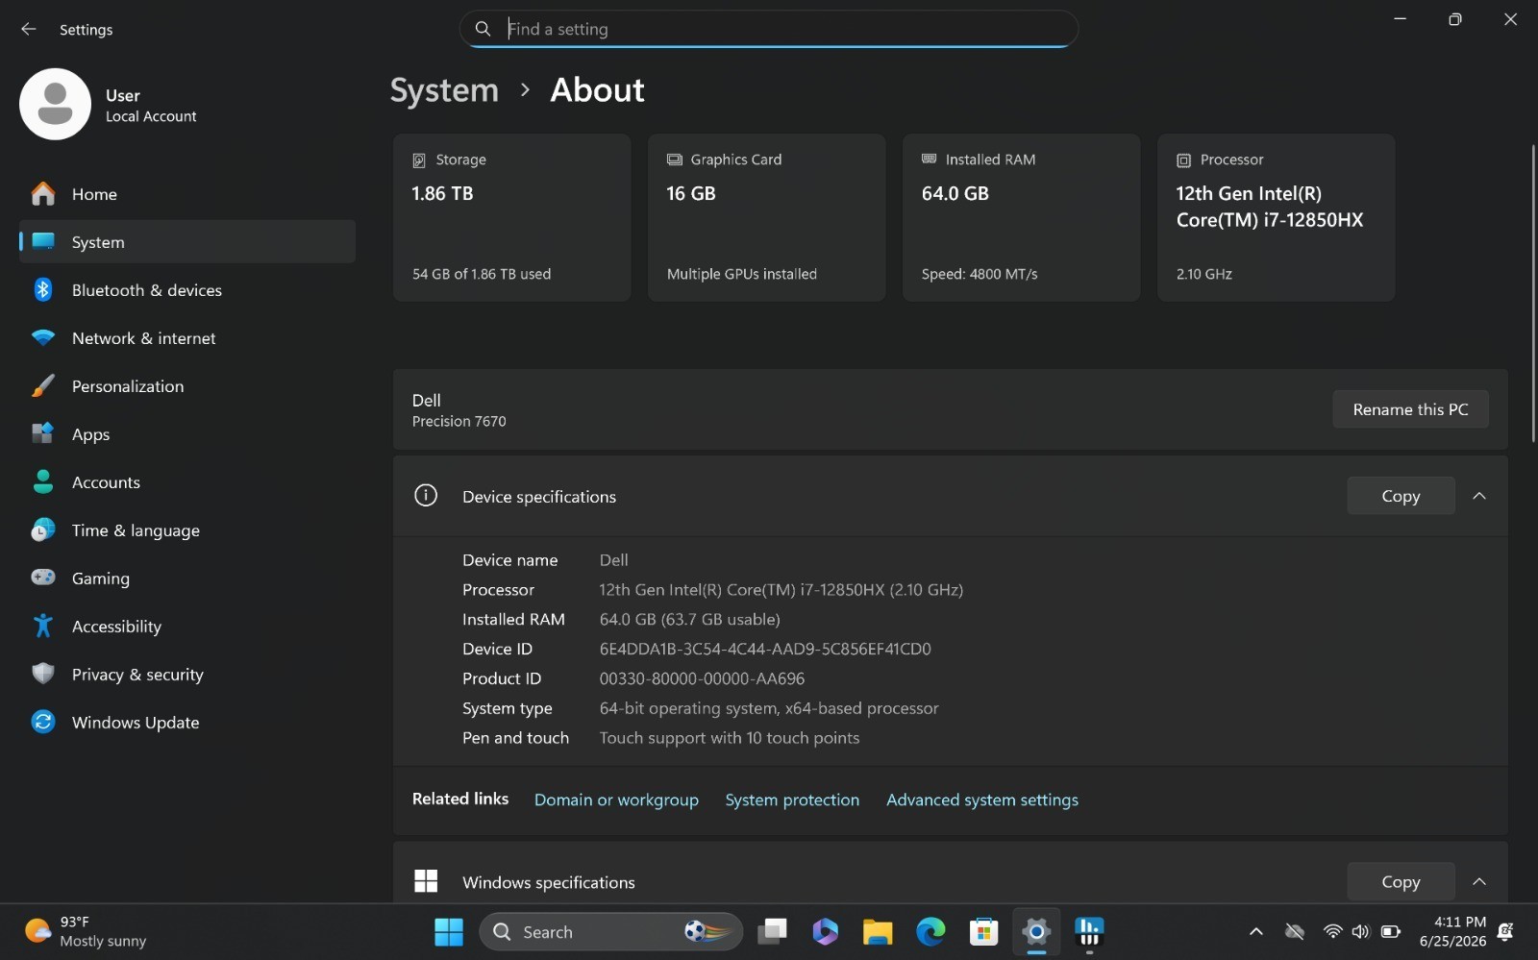Launch Copilot from the taskbar
Screen dimensions: 1538x960
pos(825,931)
